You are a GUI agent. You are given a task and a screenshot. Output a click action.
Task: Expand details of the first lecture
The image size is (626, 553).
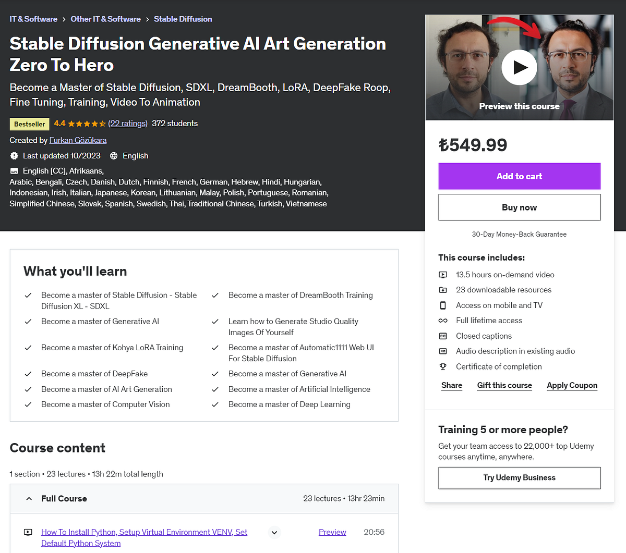click(274, 532)
